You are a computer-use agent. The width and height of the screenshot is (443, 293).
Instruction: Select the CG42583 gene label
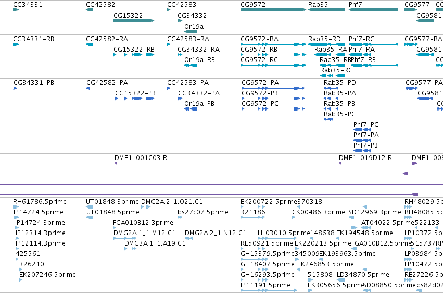[181, 5]
